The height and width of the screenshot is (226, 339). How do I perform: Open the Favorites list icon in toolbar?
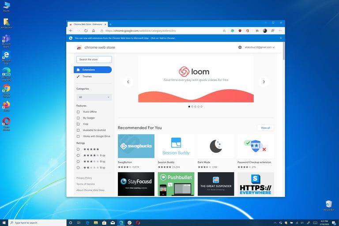pyautogui.click(x=257, y=31)
